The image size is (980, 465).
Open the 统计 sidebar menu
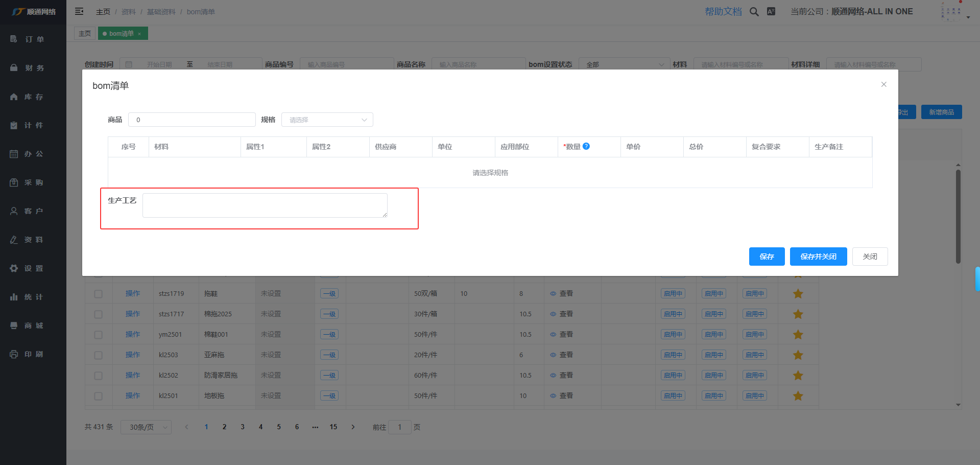pos(33,297)
